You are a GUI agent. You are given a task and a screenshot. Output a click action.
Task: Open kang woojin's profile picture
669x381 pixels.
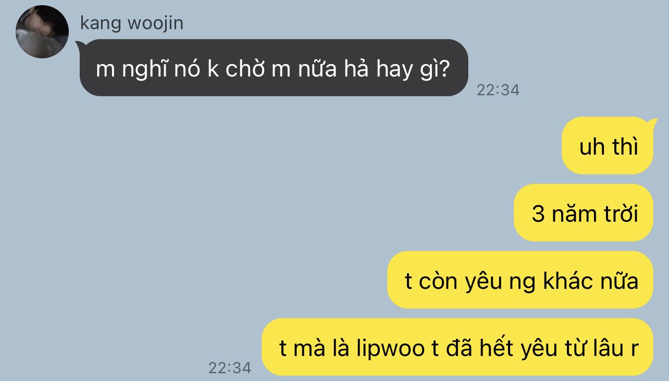click(42, 32)
